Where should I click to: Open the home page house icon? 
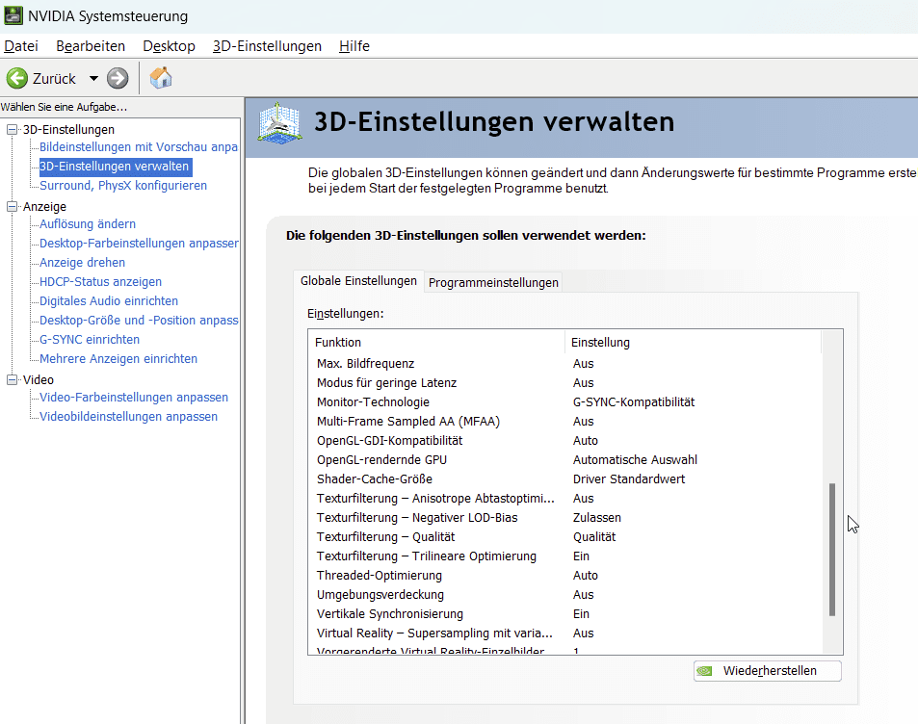[x=161, y=78]
